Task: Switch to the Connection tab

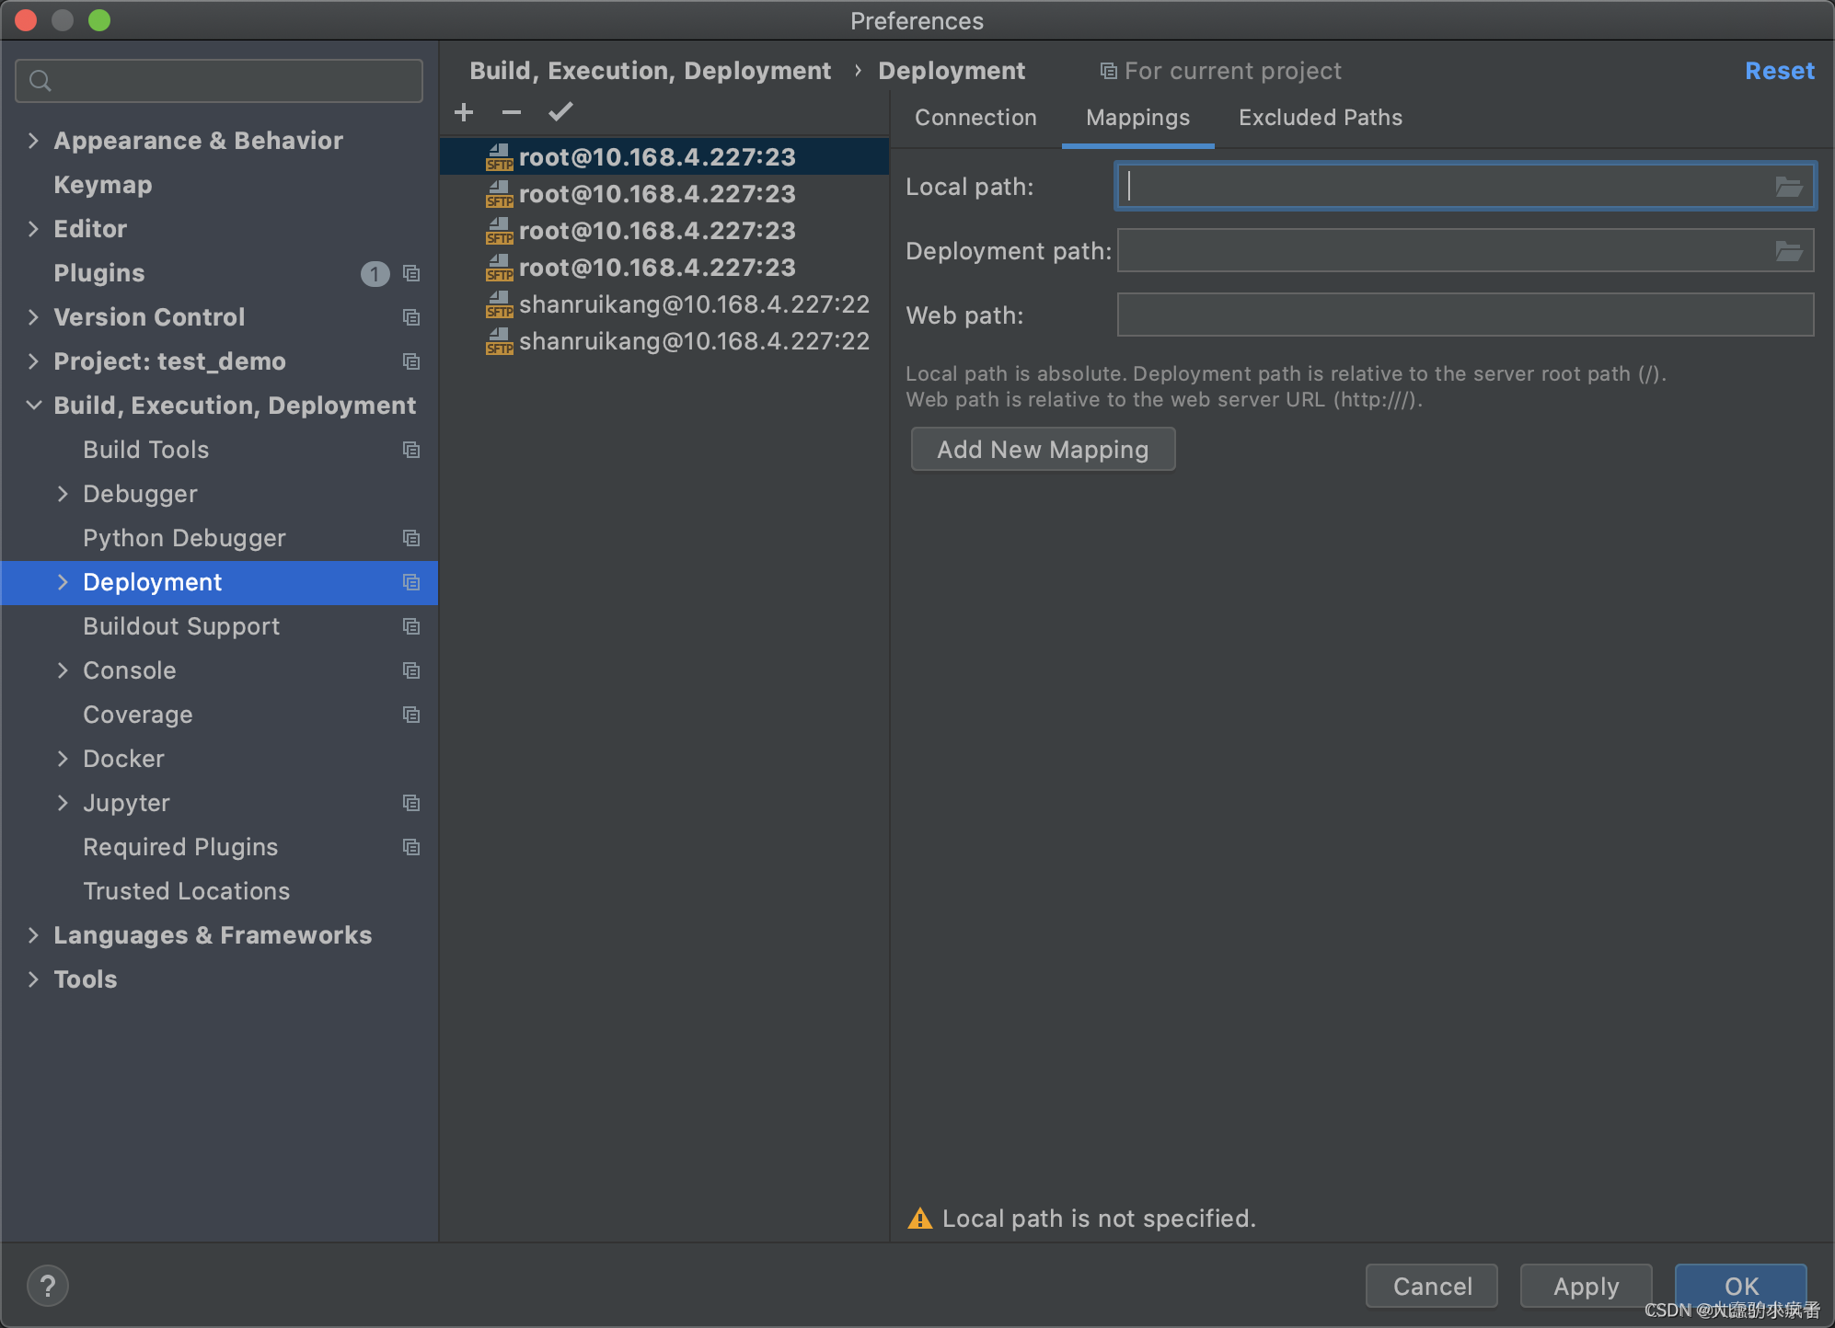Action: (x=975, y=117)
